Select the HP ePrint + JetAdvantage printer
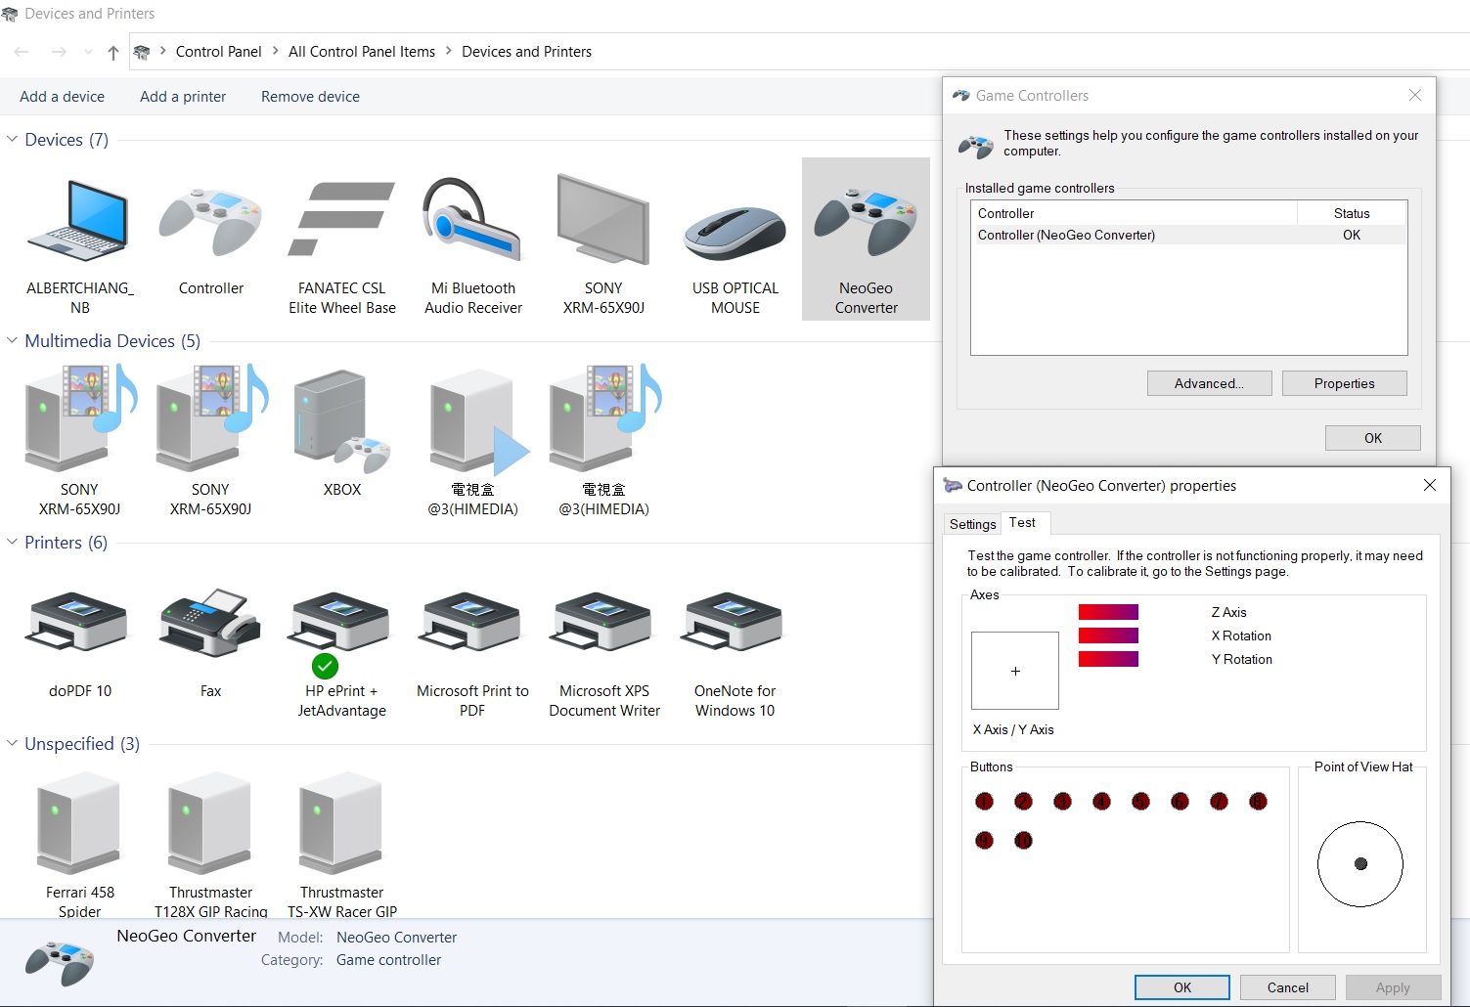Screen dimensions: 1470x1007 coord(341,626)
